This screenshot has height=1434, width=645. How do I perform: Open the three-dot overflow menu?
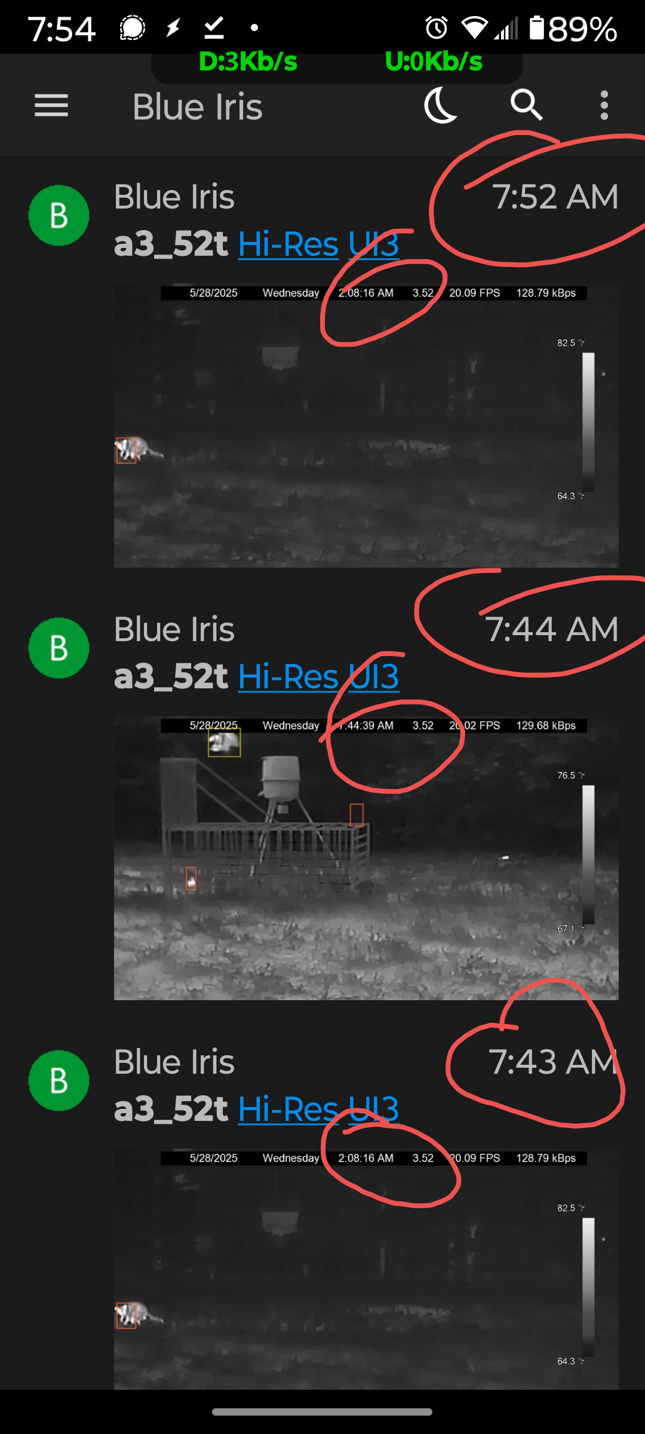(604, 105)
